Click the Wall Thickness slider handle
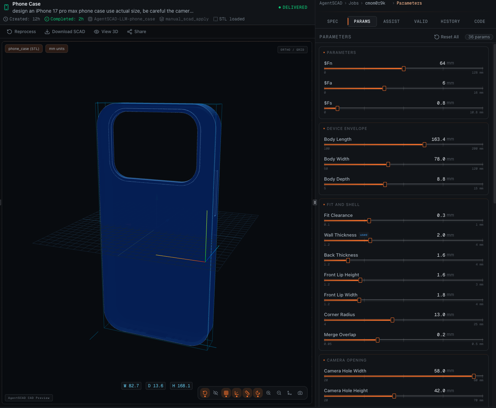Viewport: 496px width, 408px height. coord(370,240)
